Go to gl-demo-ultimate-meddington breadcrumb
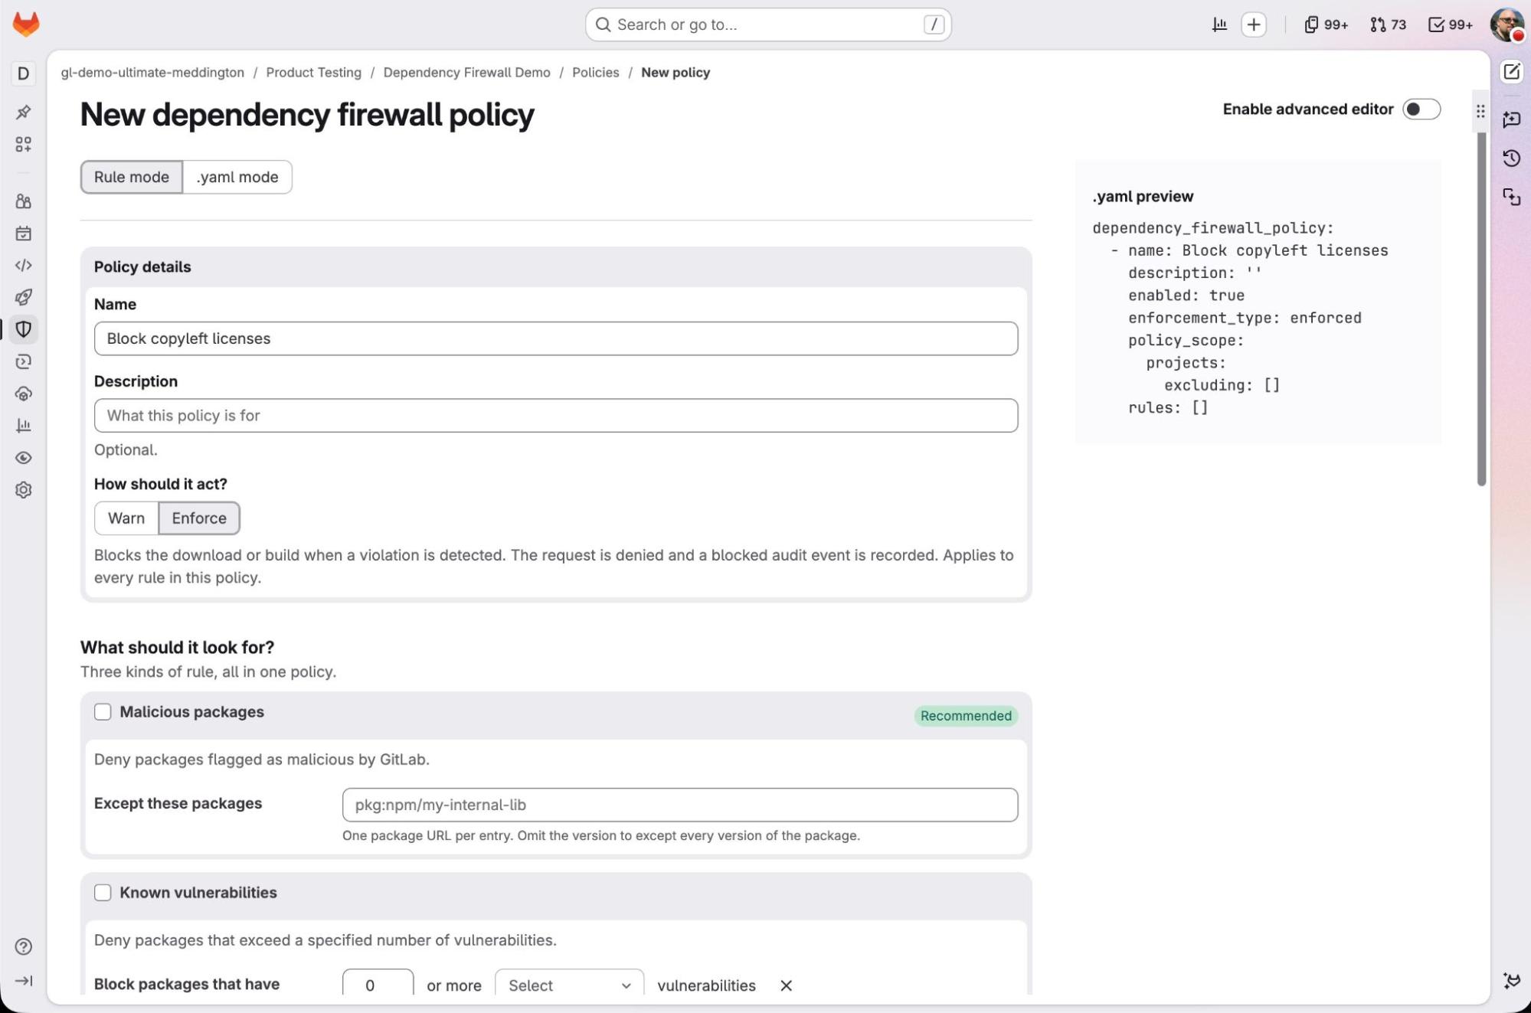 (152, 73)
